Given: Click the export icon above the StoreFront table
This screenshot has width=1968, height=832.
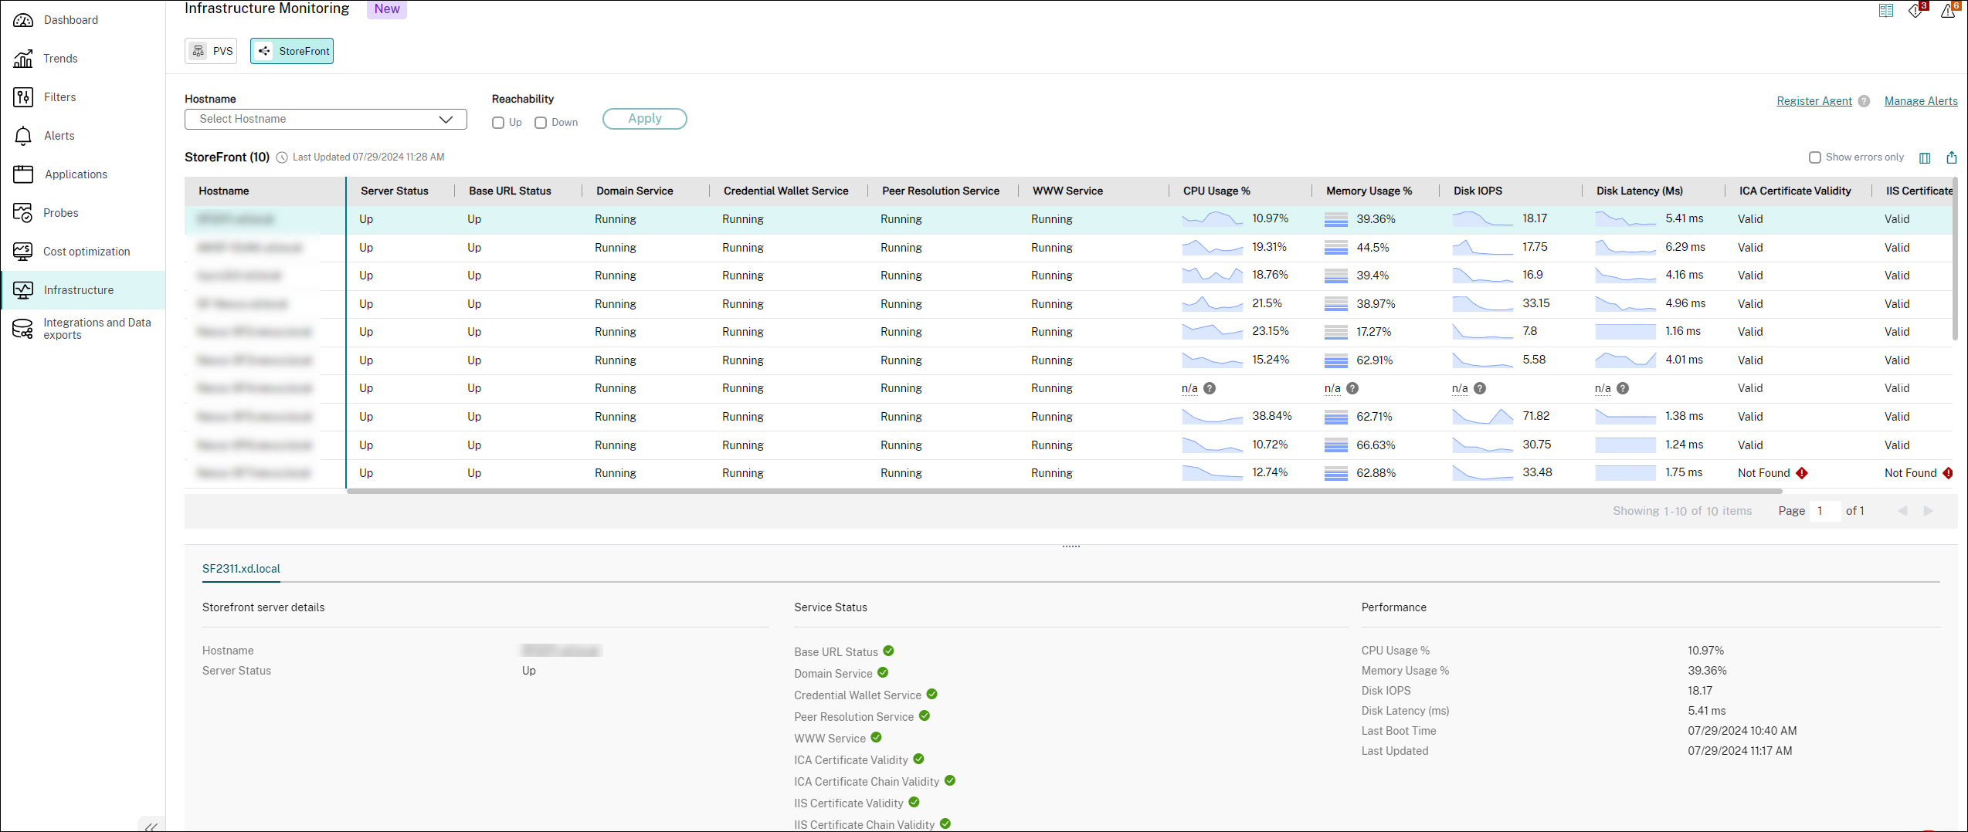Looking at the screenshot, I should (x=1953, y=157).
